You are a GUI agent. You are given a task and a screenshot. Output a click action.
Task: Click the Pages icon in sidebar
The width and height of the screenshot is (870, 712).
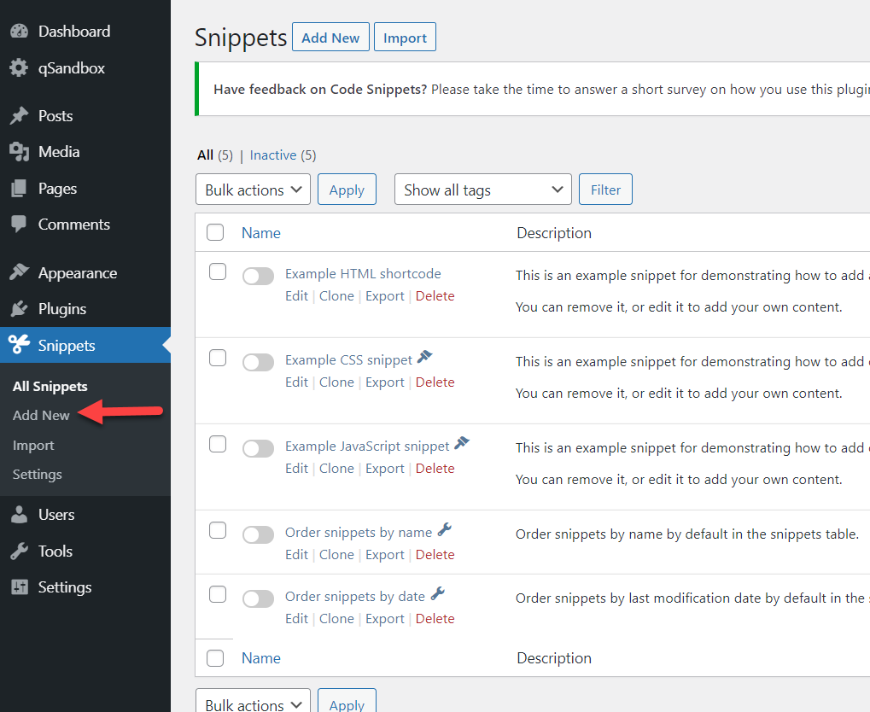(19, 188)
